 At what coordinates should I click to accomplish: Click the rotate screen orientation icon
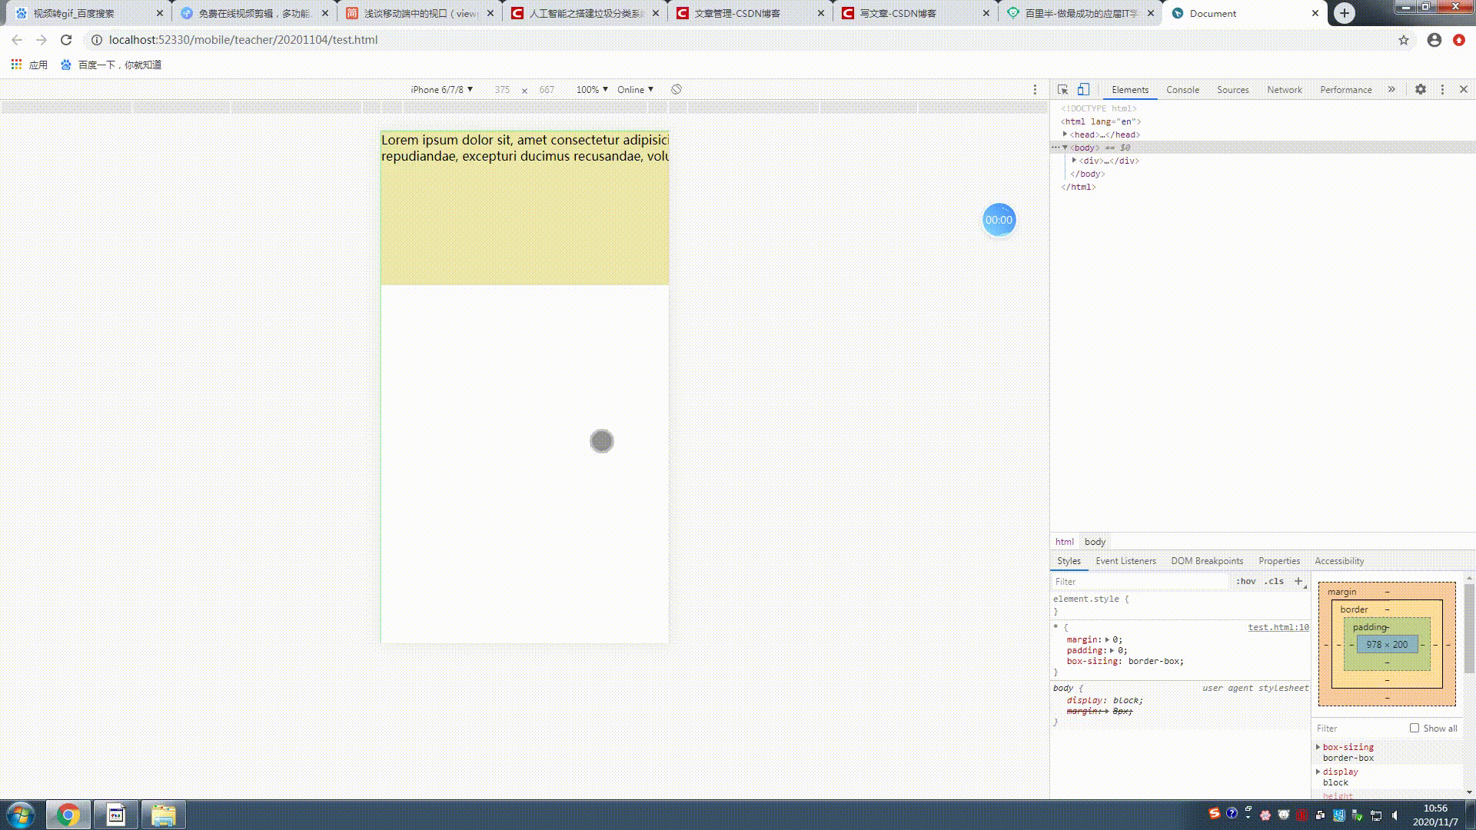pos(676,90)
